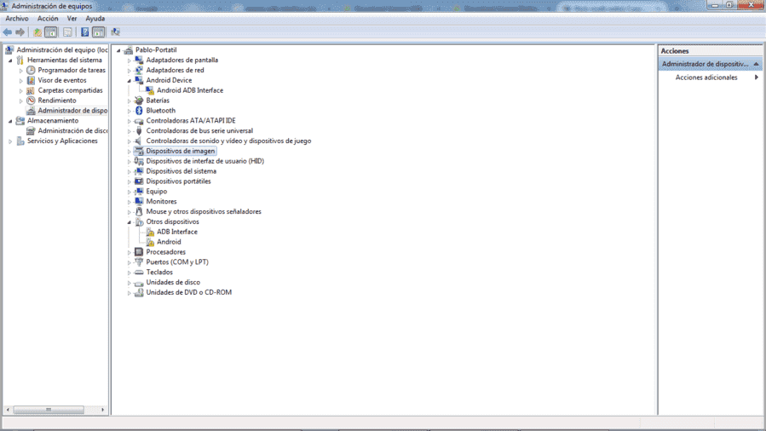Select the Equipo device category
This screenshot has height=431, width=766.
click(156, 192)
